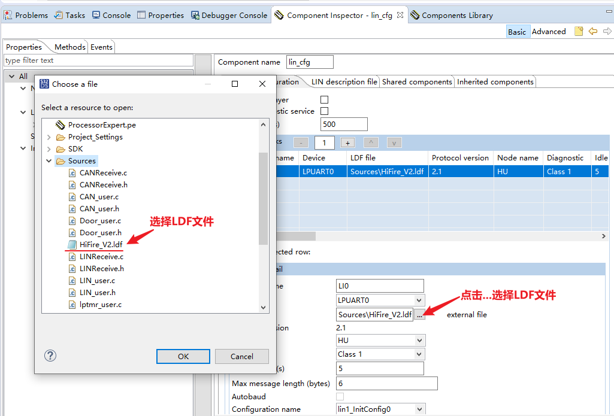Image resolution: width=614 pixels, height=416 pixels.
Task: Click the Advanced mode button
Action: tap(549, 31)
